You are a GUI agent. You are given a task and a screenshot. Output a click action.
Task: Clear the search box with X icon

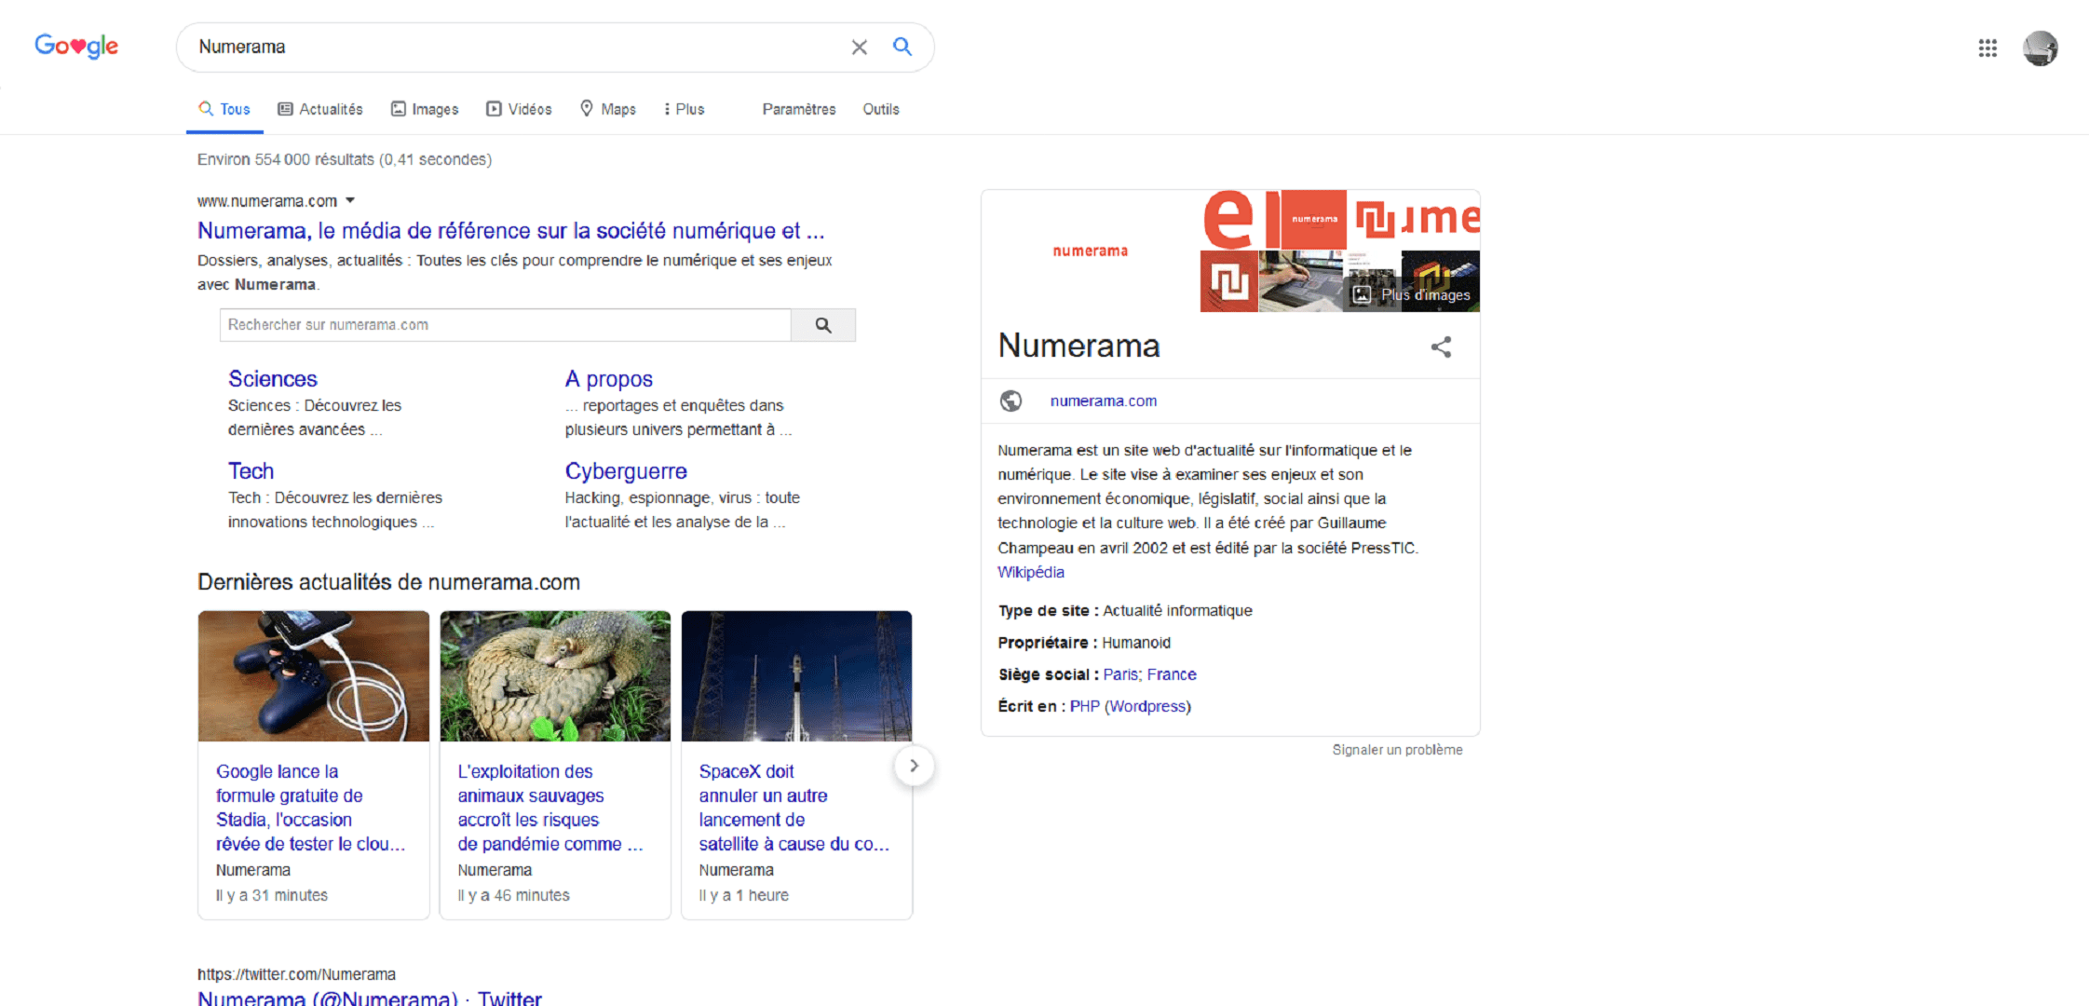point(859,47)
